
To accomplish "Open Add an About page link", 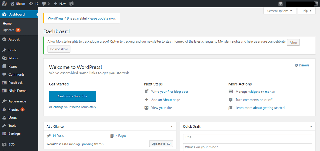I will [x=166, y=100].
